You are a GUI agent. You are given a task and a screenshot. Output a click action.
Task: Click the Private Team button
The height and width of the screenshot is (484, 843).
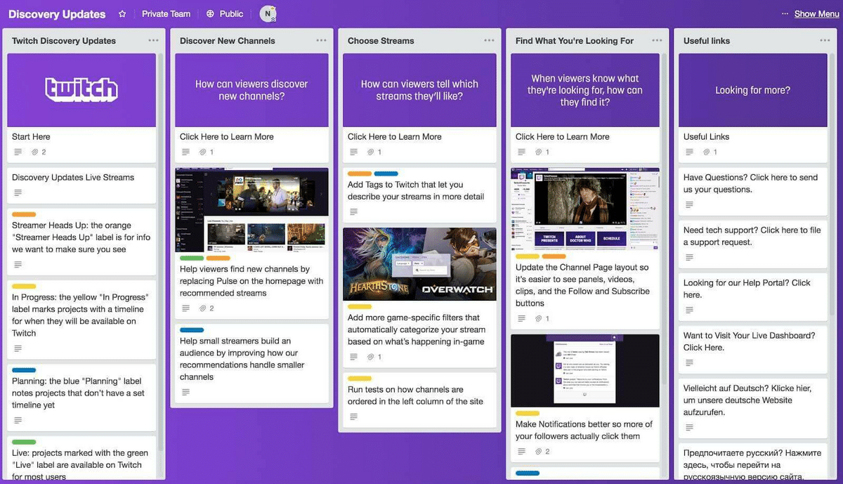[x=166, y=14]
